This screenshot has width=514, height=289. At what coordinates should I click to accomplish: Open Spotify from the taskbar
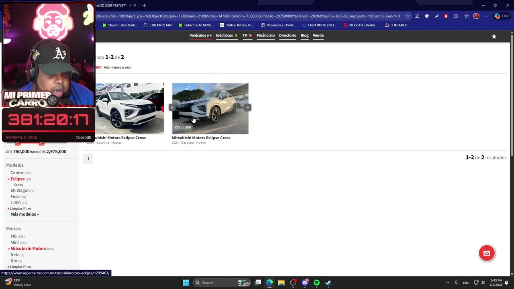pyautogui.click(x=316, y=283)
